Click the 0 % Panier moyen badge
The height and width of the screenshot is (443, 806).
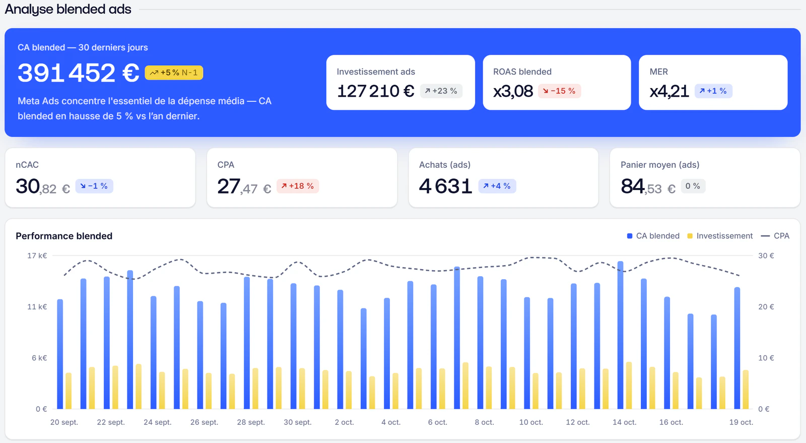pos(693,186)
